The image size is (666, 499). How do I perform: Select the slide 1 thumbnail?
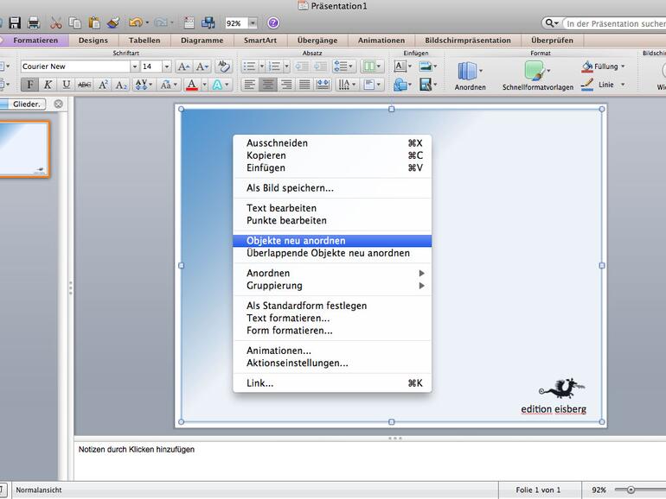[x=23, y=148]
